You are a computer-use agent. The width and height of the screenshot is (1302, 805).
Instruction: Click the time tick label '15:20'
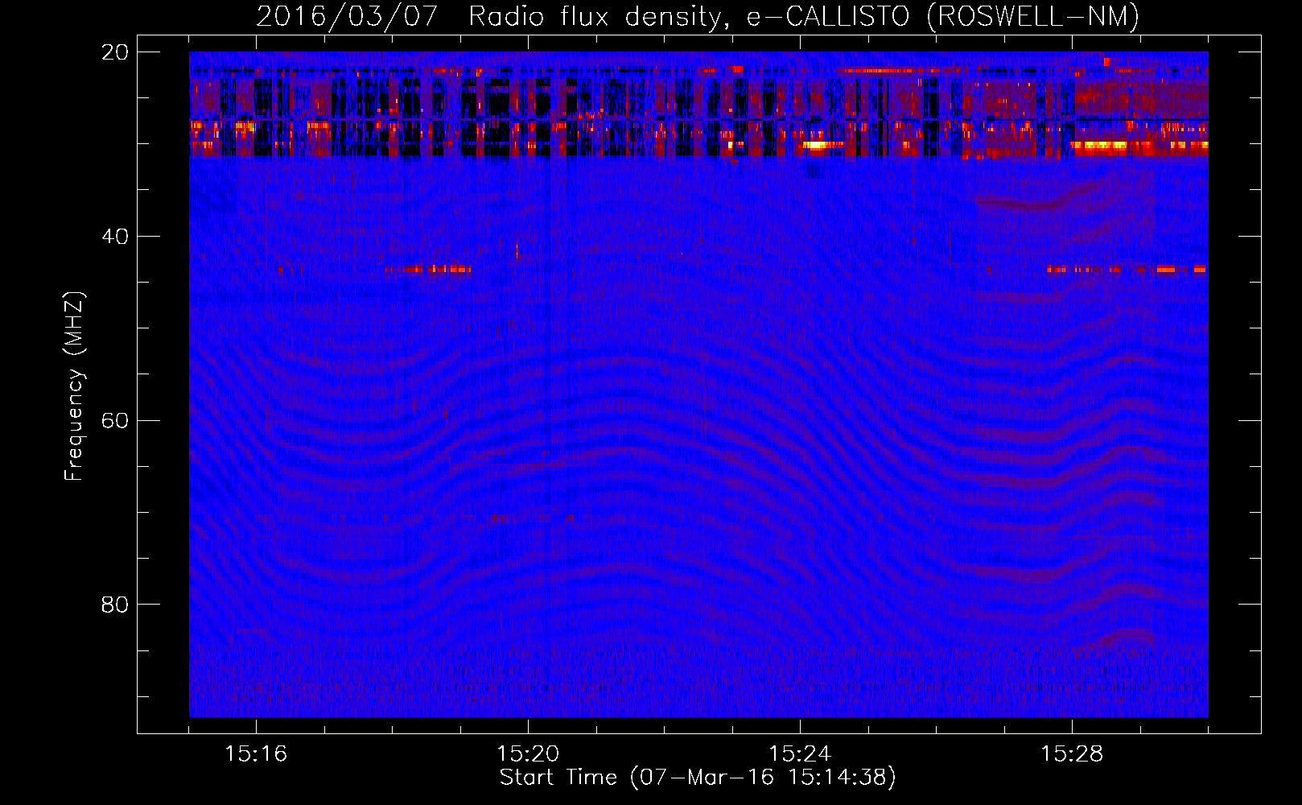pos(528,754)
